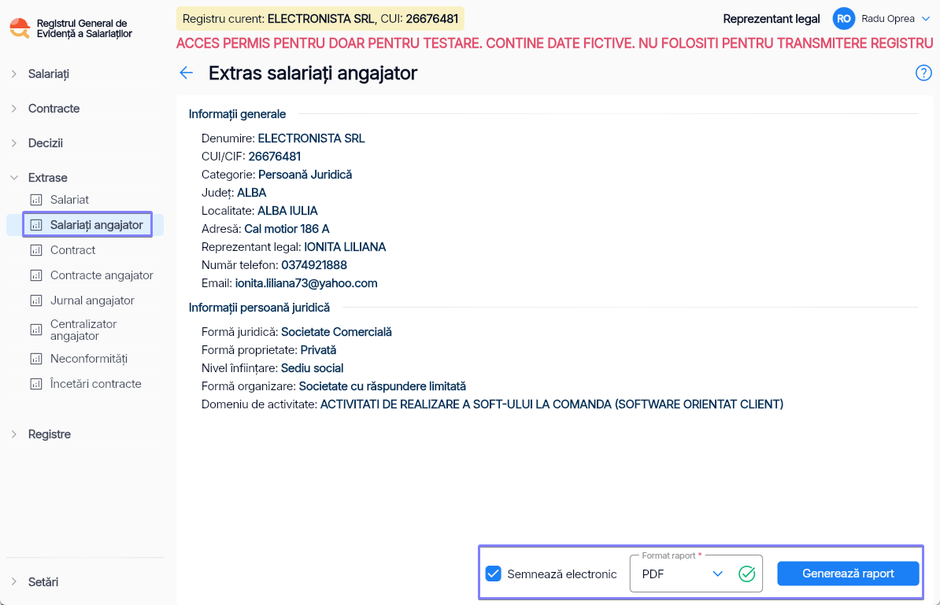The image size is (940, 605).
Task: Click the Informații generale section header
Action: [x=238, y=114]
